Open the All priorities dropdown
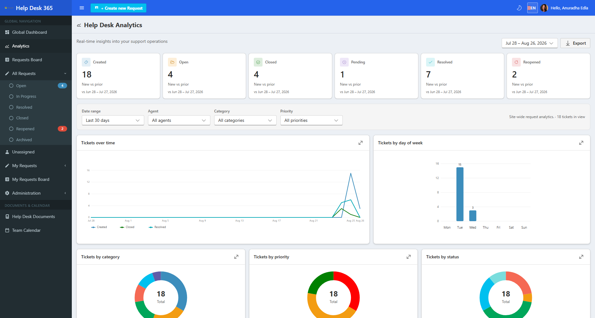This screenshot has width=595, height=318. pos(311,120)
